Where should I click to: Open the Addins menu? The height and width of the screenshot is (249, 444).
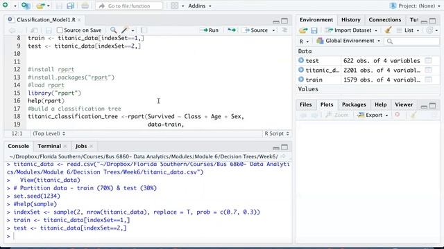200,6
